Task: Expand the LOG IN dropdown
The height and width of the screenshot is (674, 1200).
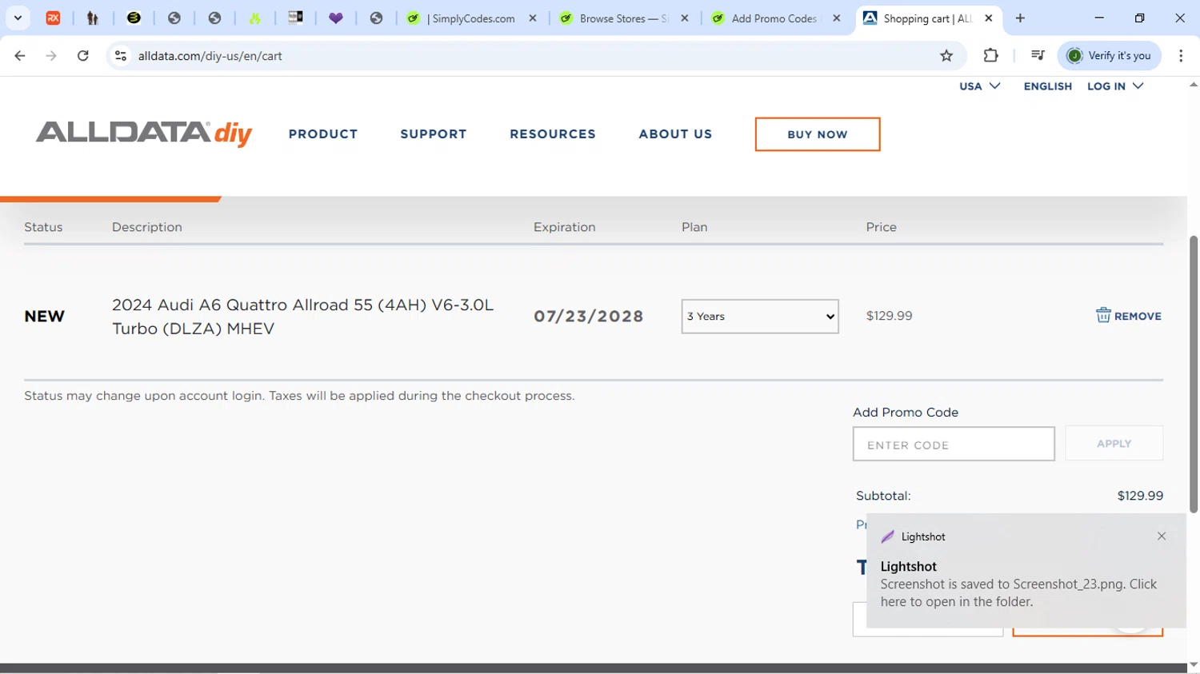Action: pos(1115,86)
